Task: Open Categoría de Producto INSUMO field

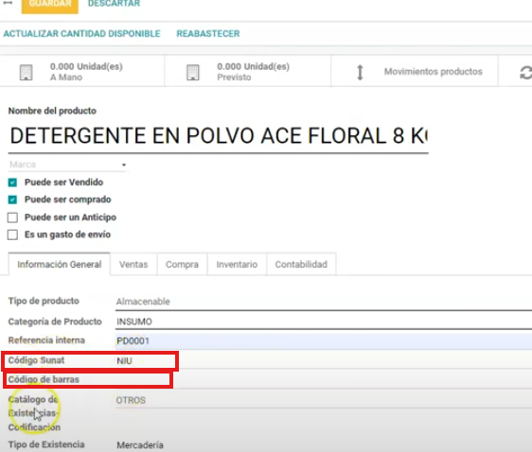Action: [324, 322]
